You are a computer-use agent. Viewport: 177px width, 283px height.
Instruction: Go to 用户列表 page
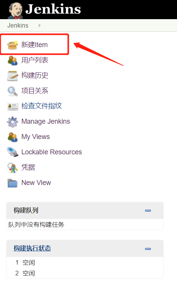35,60
